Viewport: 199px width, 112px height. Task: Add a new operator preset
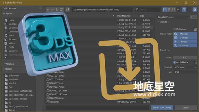point(192,17)
